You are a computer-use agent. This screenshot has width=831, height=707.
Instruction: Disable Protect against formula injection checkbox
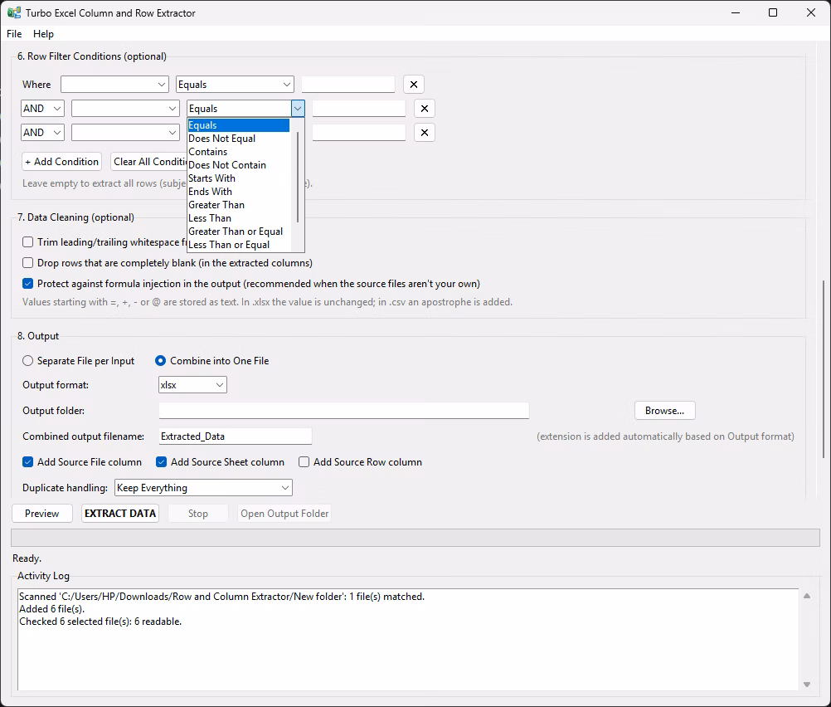click(x=27, y=283)
